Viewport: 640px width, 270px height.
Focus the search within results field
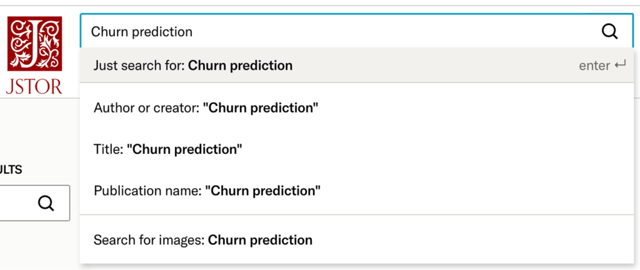(x=34, y=203)
